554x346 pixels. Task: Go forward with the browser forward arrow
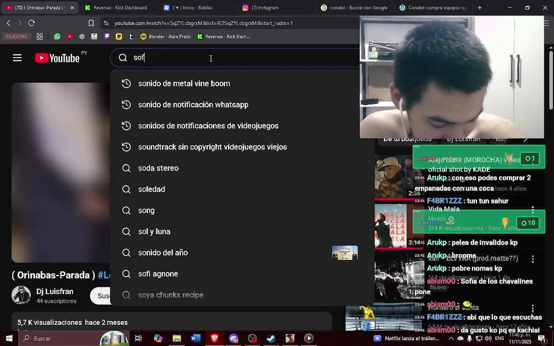click(x=20, y=23)
